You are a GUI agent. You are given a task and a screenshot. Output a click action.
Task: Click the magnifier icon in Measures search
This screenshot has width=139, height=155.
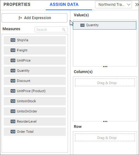click(x=64, y=30)
